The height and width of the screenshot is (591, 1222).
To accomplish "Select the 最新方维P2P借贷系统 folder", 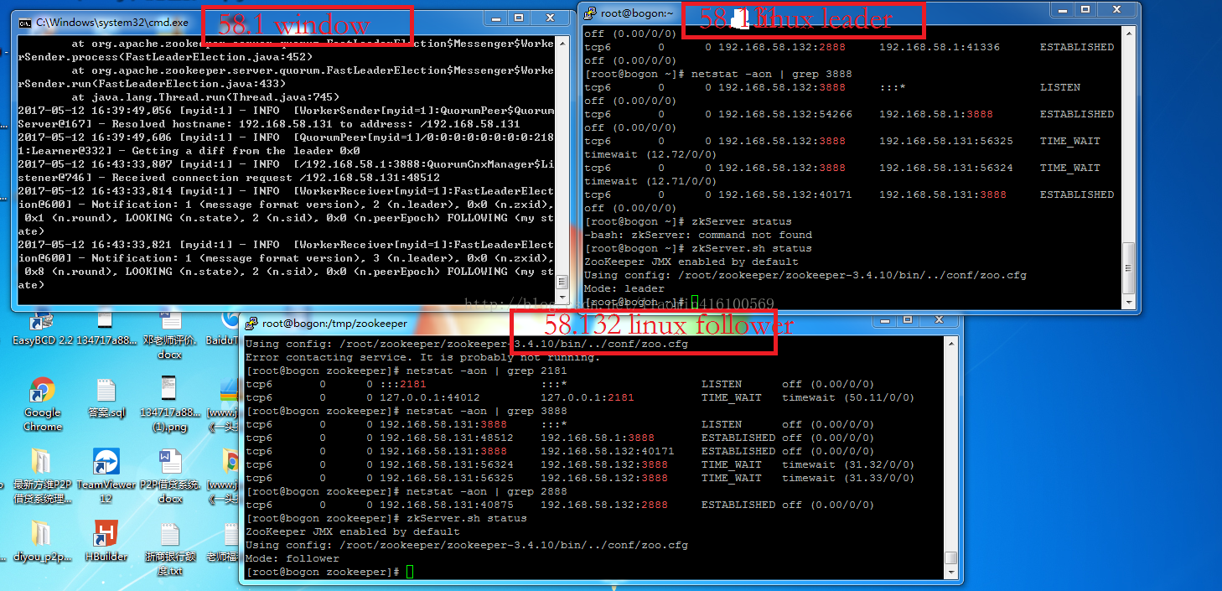I will 40,476.
